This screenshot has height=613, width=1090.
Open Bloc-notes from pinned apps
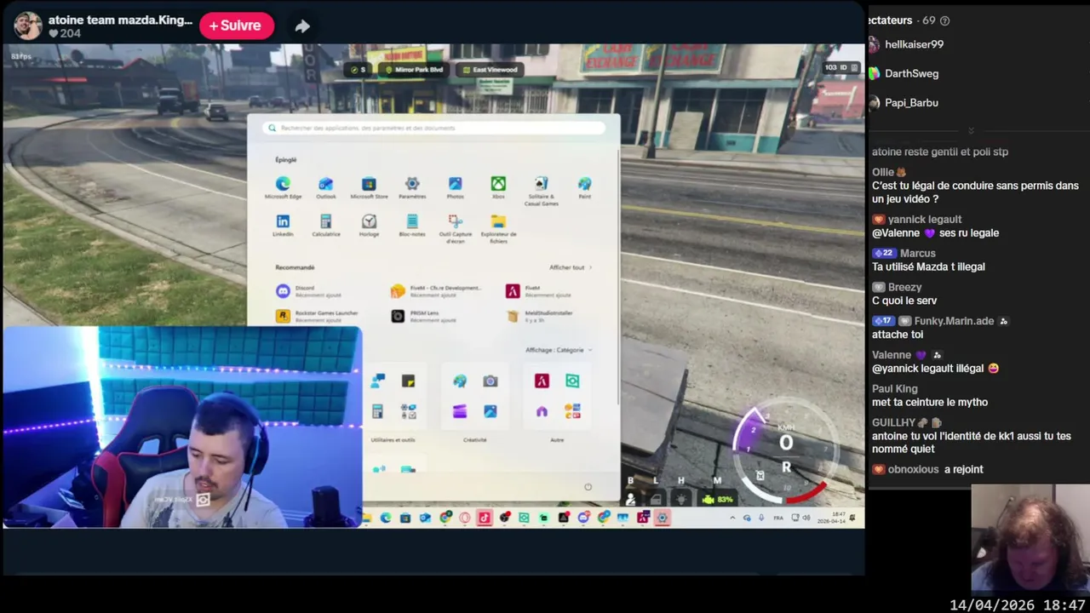click(x=412, y=225)
